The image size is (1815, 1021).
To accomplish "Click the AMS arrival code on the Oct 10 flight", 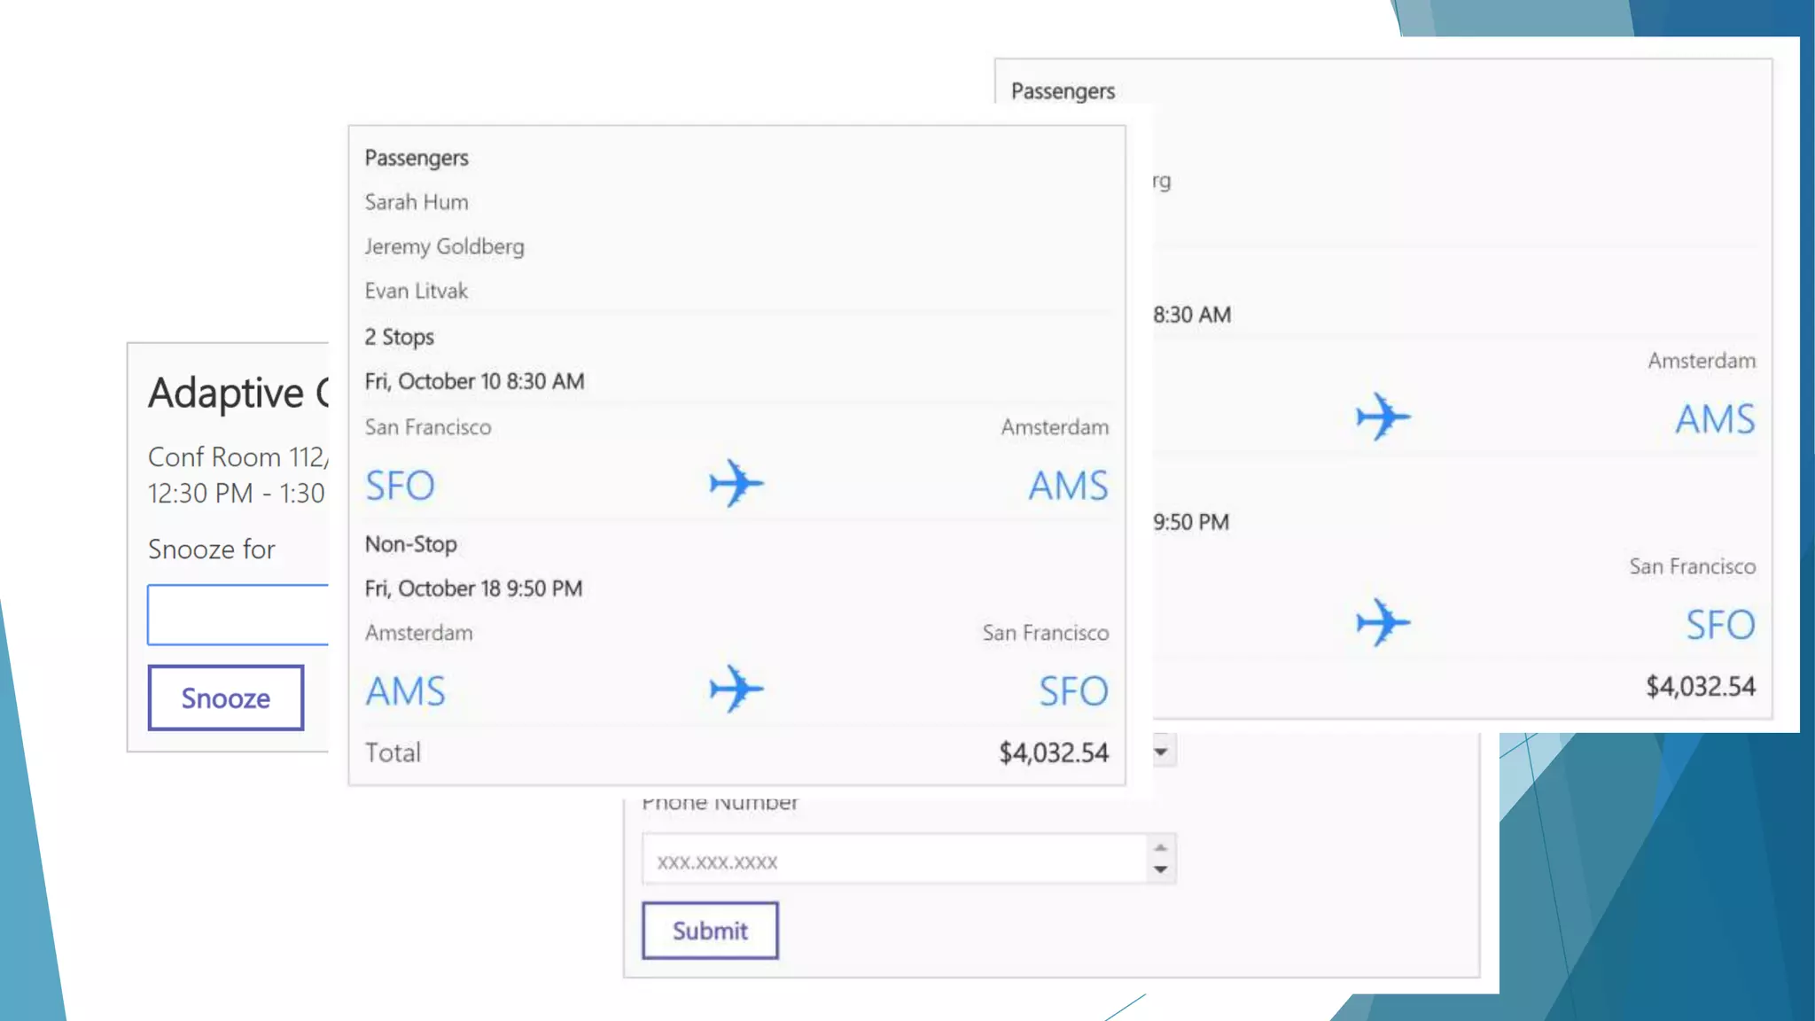I will pos(1068,486).
